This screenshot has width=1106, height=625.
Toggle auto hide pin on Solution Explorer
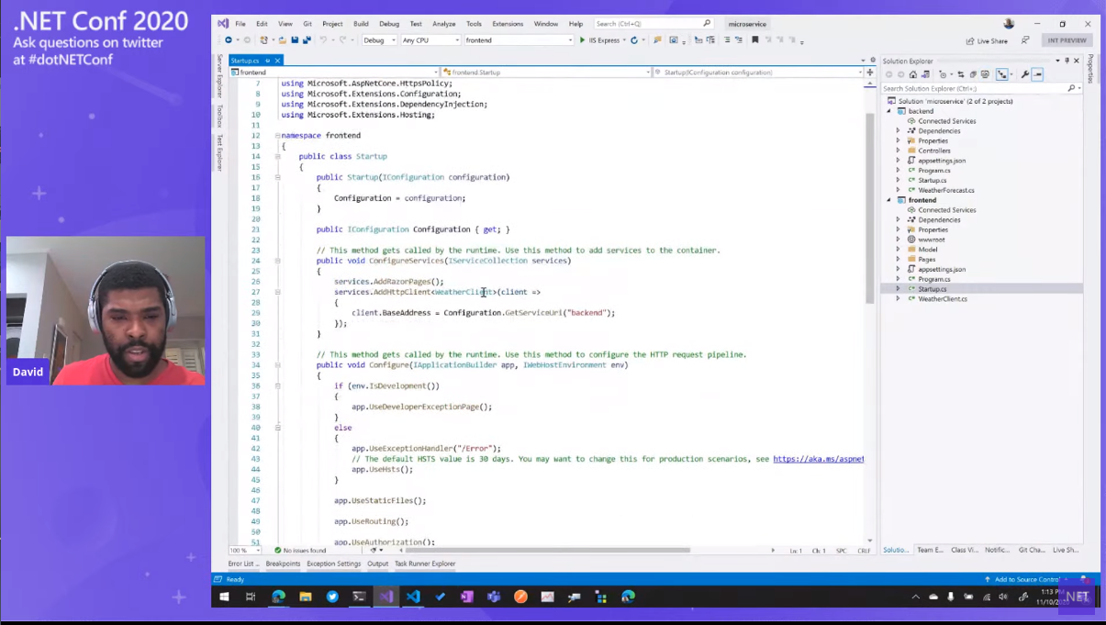click(1067, 61)
